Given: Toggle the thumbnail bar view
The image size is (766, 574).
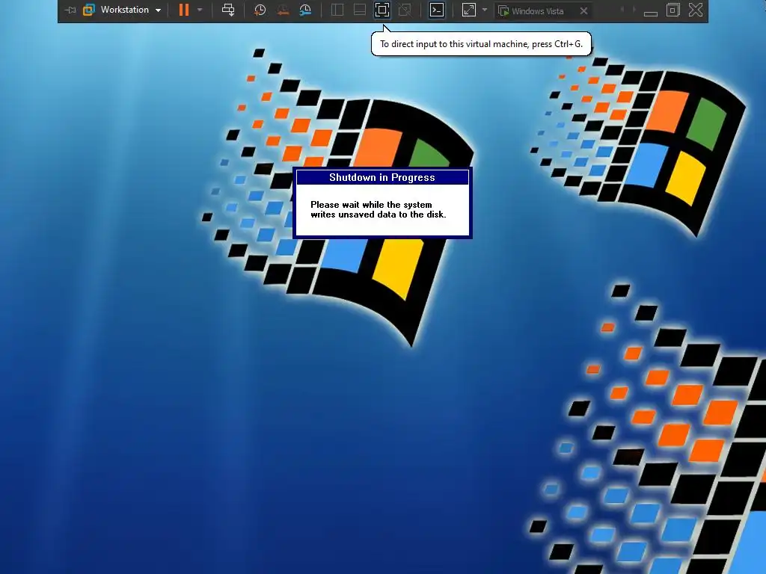Looking at the screenshot, I should click(x=360, y=10).
